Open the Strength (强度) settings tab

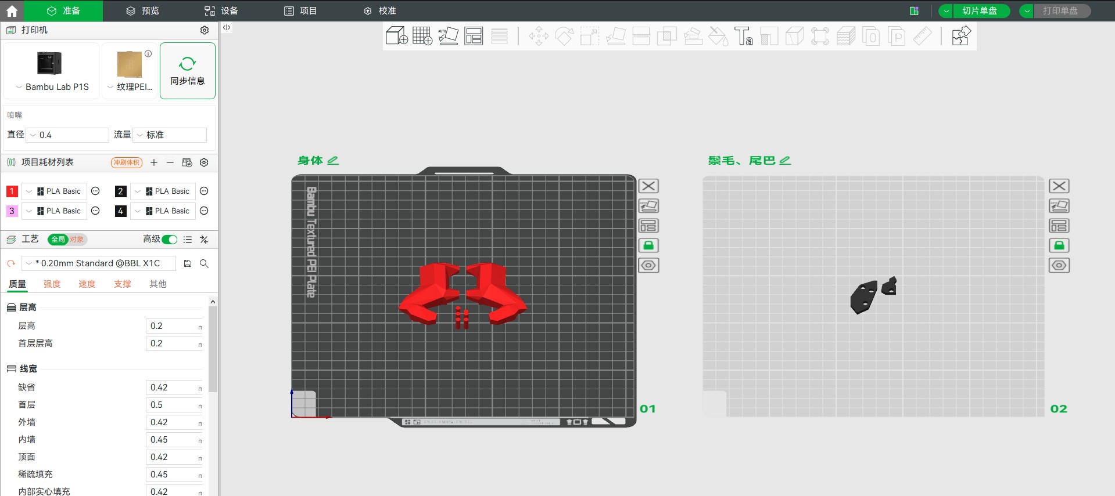[x=52, y=284]
